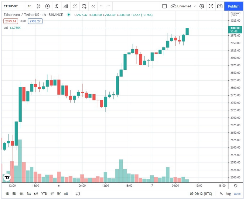Start bar replay with the rewind icon

pyautogui.click(x=93, y=6)
